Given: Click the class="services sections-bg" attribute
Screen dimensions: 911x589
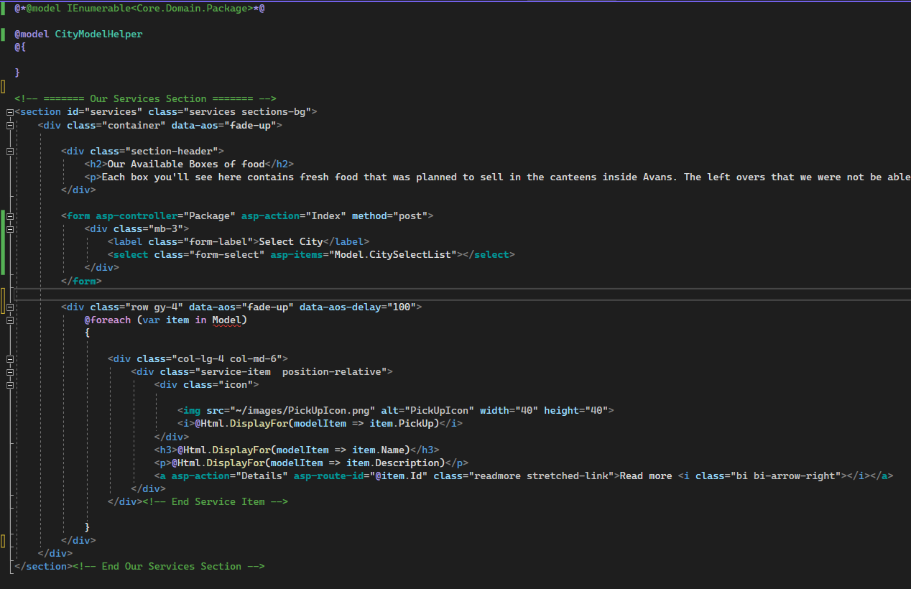Looking at the screenshot, I should [229, 111].
